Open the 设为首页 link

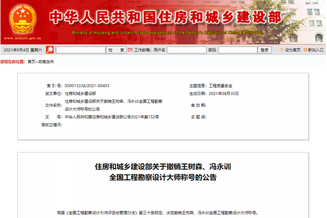292,50
